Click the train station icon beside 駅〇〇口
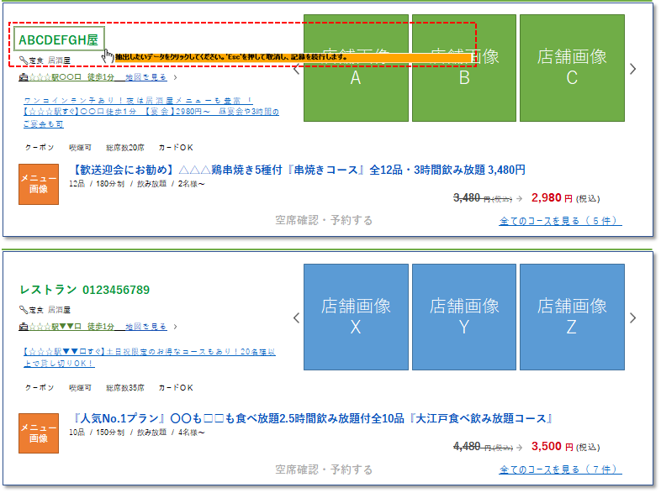Viewport: 661px width, 493px height. (24, 77)
